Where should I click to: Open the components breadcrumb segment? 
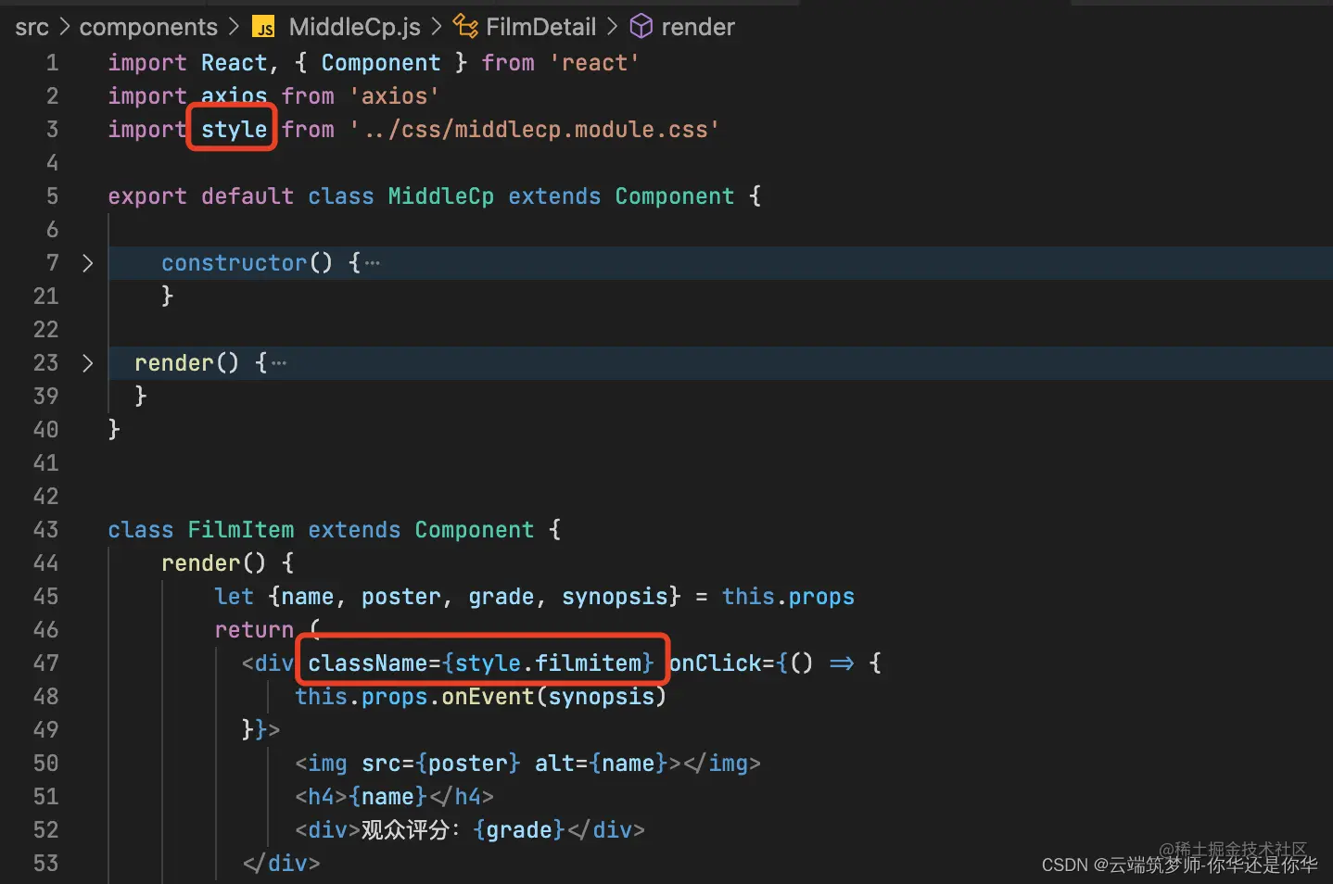pos(148,27)
